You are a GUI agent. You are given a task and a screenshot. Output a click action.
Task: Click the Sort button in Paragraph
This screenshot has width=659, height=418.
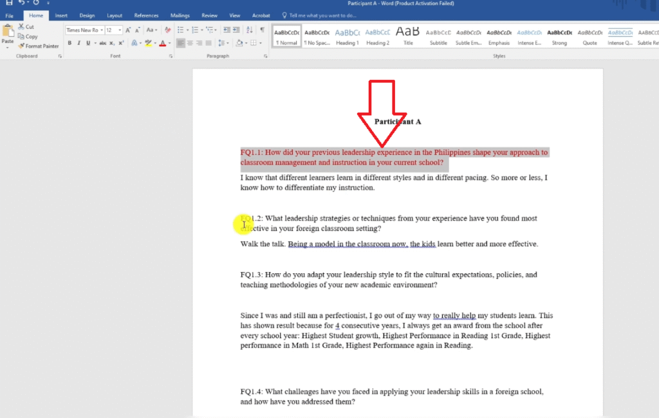[250, 30]
